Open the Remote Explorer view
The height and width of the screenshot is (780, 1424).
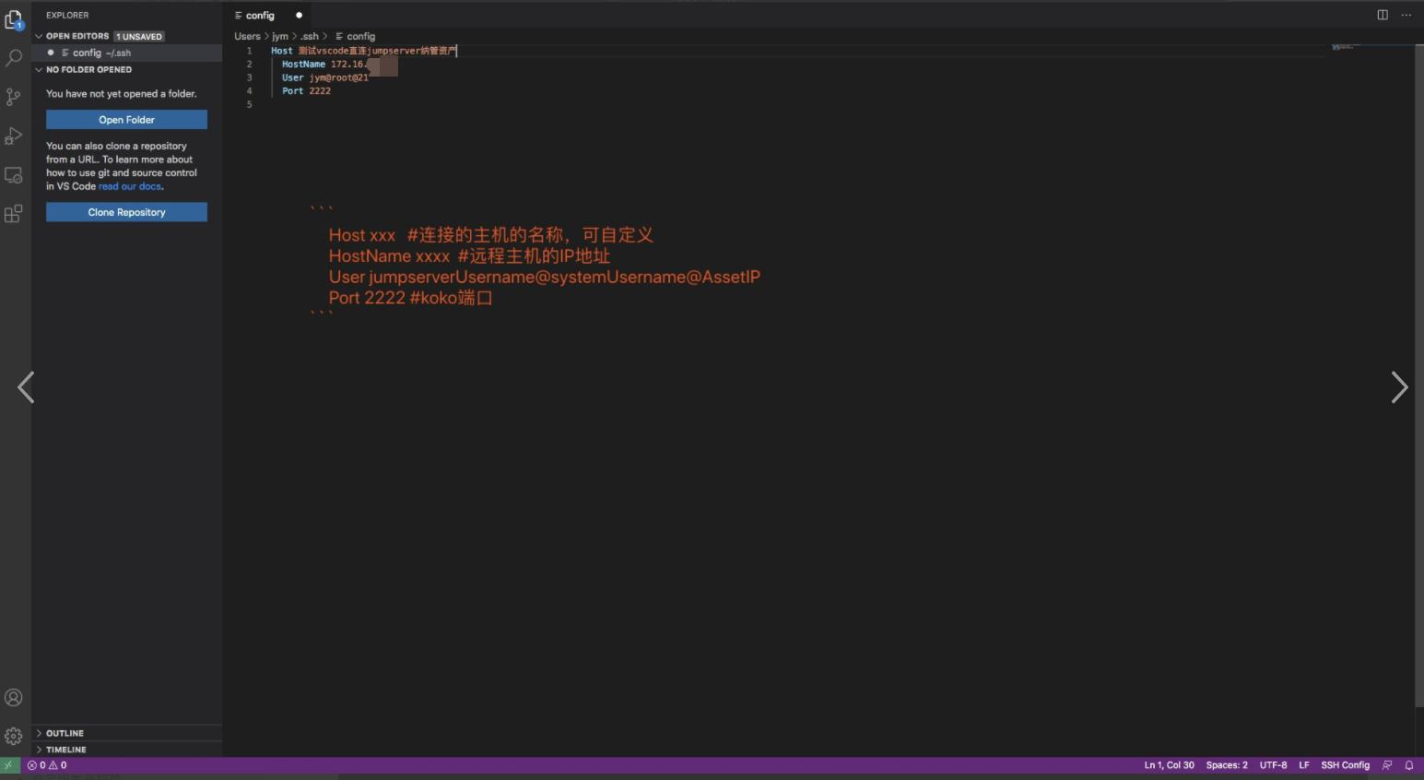(x=13, y=174)
